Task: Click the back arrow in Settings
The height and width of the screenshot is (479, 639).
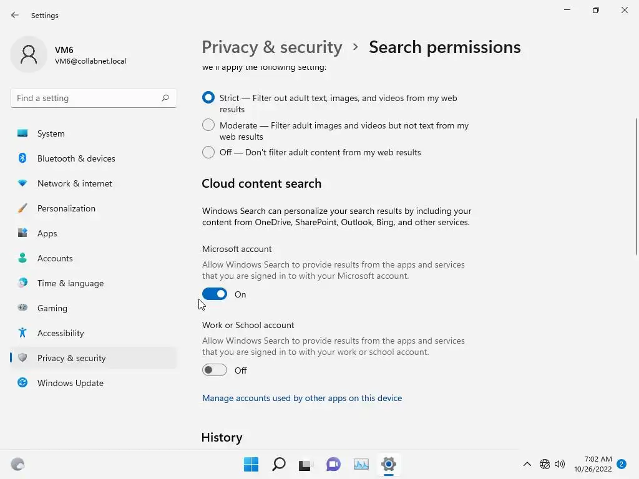Action: [15, 15]
